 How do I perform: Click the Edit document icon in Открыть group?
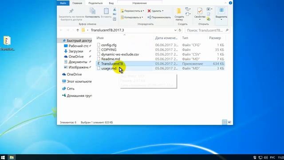click(x=209, y=14)
